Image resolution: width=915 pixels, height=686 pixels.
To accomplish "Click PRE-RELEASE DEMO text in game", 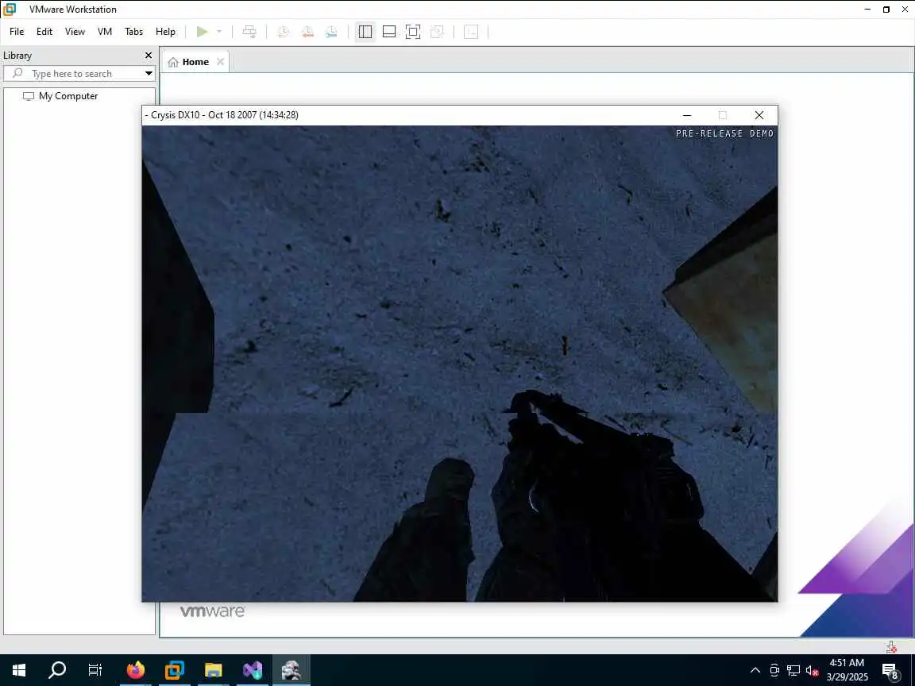I will point(724,133).
